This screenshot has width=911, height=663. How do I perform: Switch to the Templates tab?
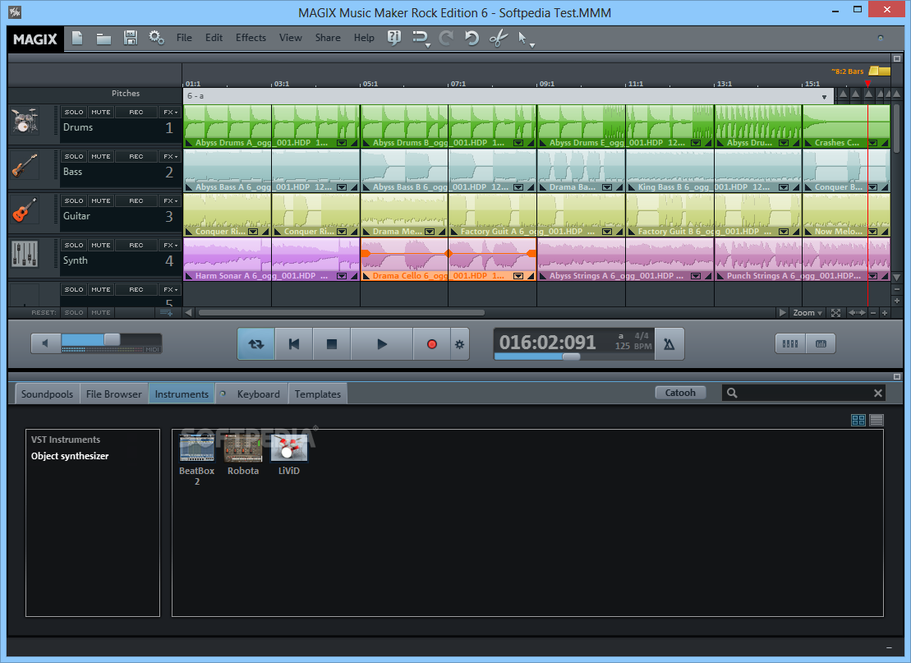[x=318, y=394]
